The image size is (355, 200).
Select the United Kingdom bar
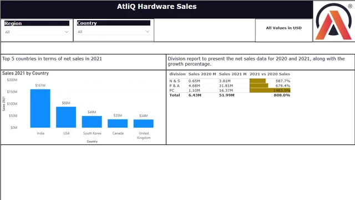click(x=144, y=123)
